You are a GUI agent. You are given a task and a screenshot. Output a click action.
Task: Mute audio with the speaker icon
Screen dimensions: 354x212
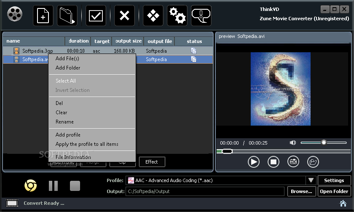[293, 143]
